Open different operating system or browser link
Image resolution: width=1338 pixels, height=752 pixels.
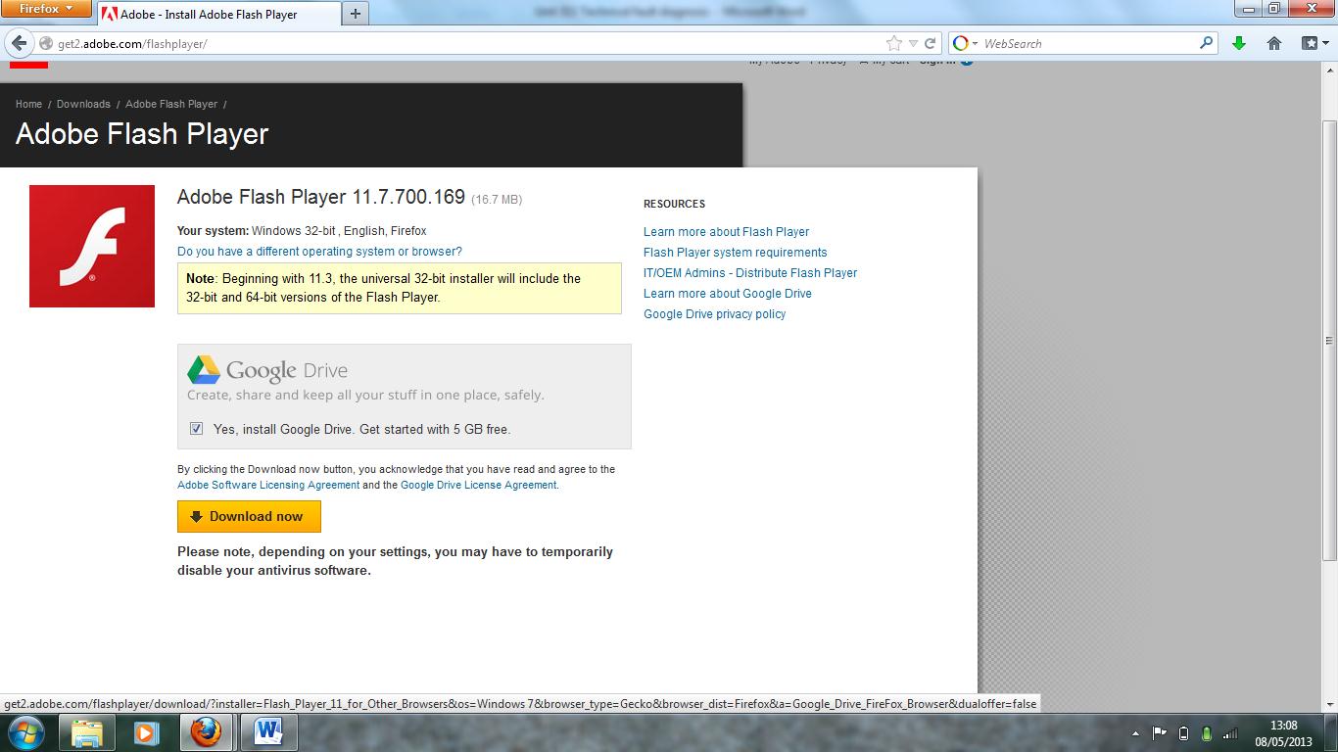click(319, 252)
